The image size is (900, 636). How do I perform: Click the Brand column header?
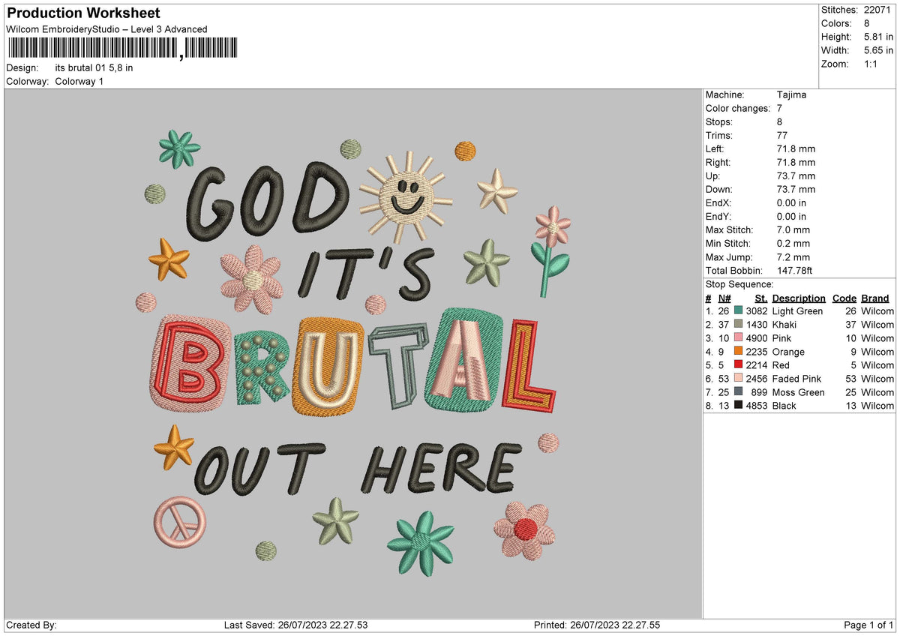[x=874, y=298]
